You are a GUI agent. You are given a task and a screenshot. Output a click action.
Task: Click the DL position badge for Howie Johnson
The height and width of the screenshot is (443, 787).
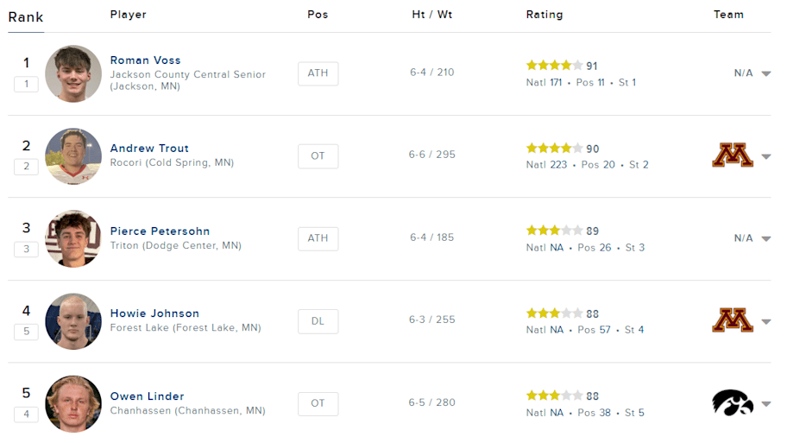318,321
